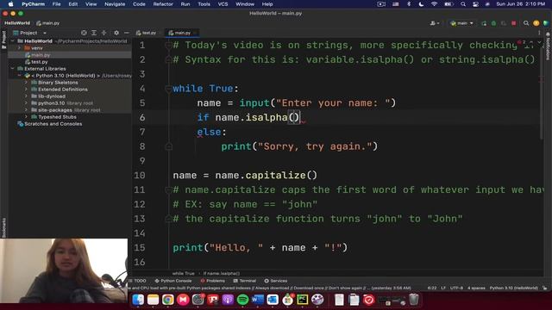Open the Services tool window

(x=276, y=281)
